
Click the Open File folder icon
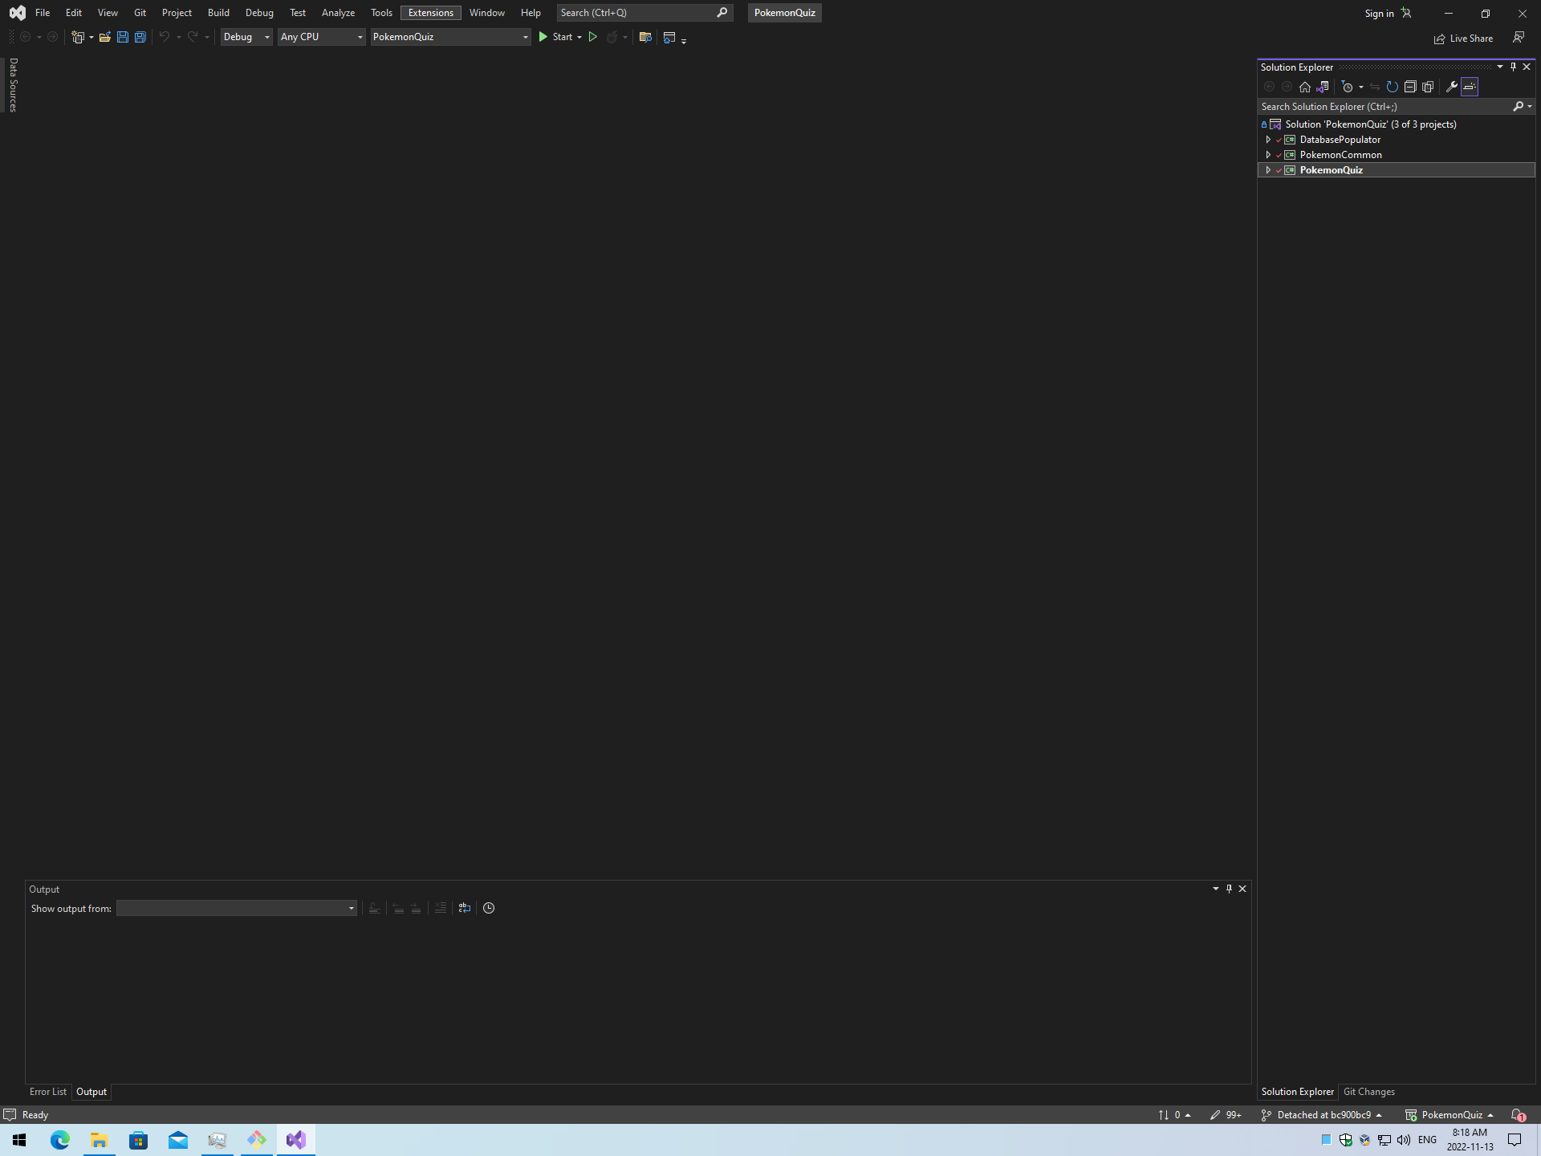pyautogui.click(x=105, y=37)
